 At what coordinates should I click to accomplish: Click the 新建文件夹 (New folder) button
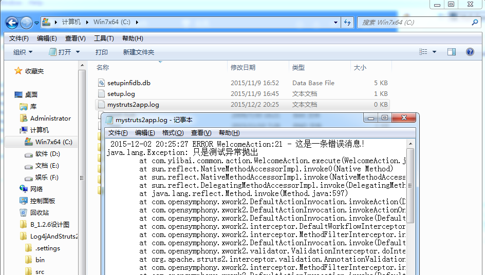138,52
